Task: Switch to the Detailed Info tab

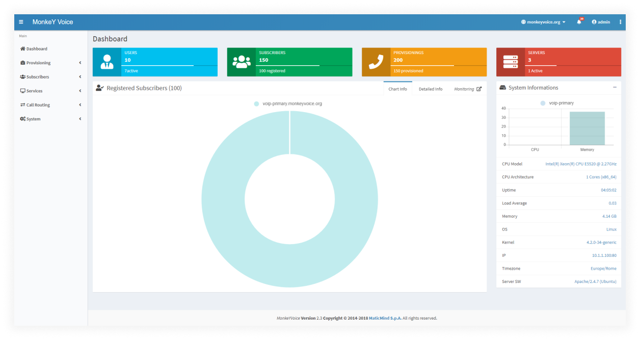Action: (431, 89)
